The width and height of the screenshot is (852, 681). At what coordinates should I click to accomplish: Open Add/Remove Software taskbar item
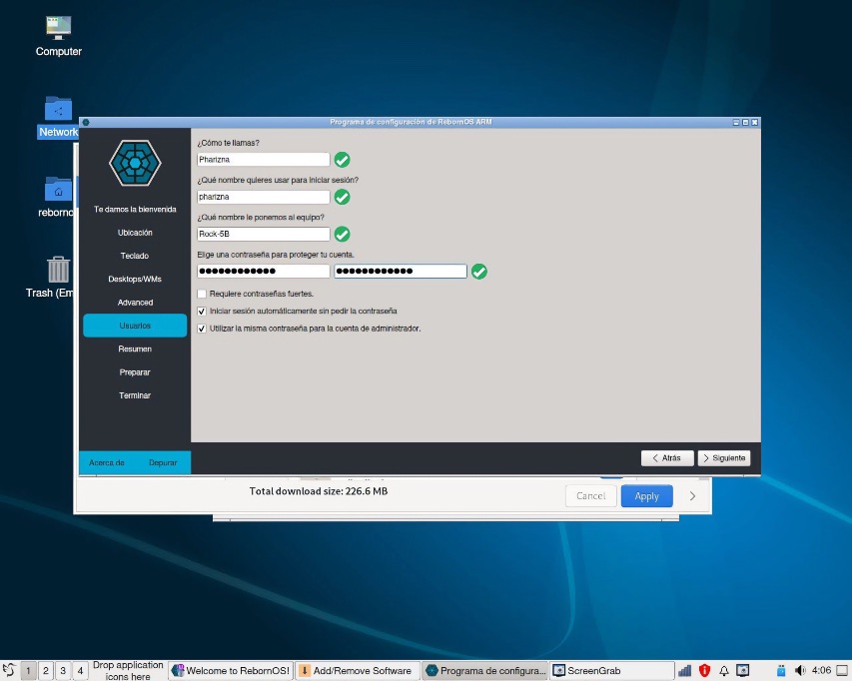[x=358, y=671]
